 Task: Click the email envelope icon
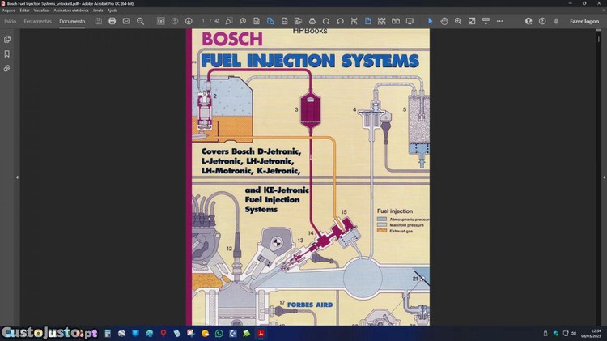click(126, 21)
